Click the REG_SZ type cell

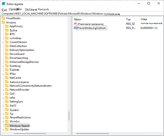130,24
